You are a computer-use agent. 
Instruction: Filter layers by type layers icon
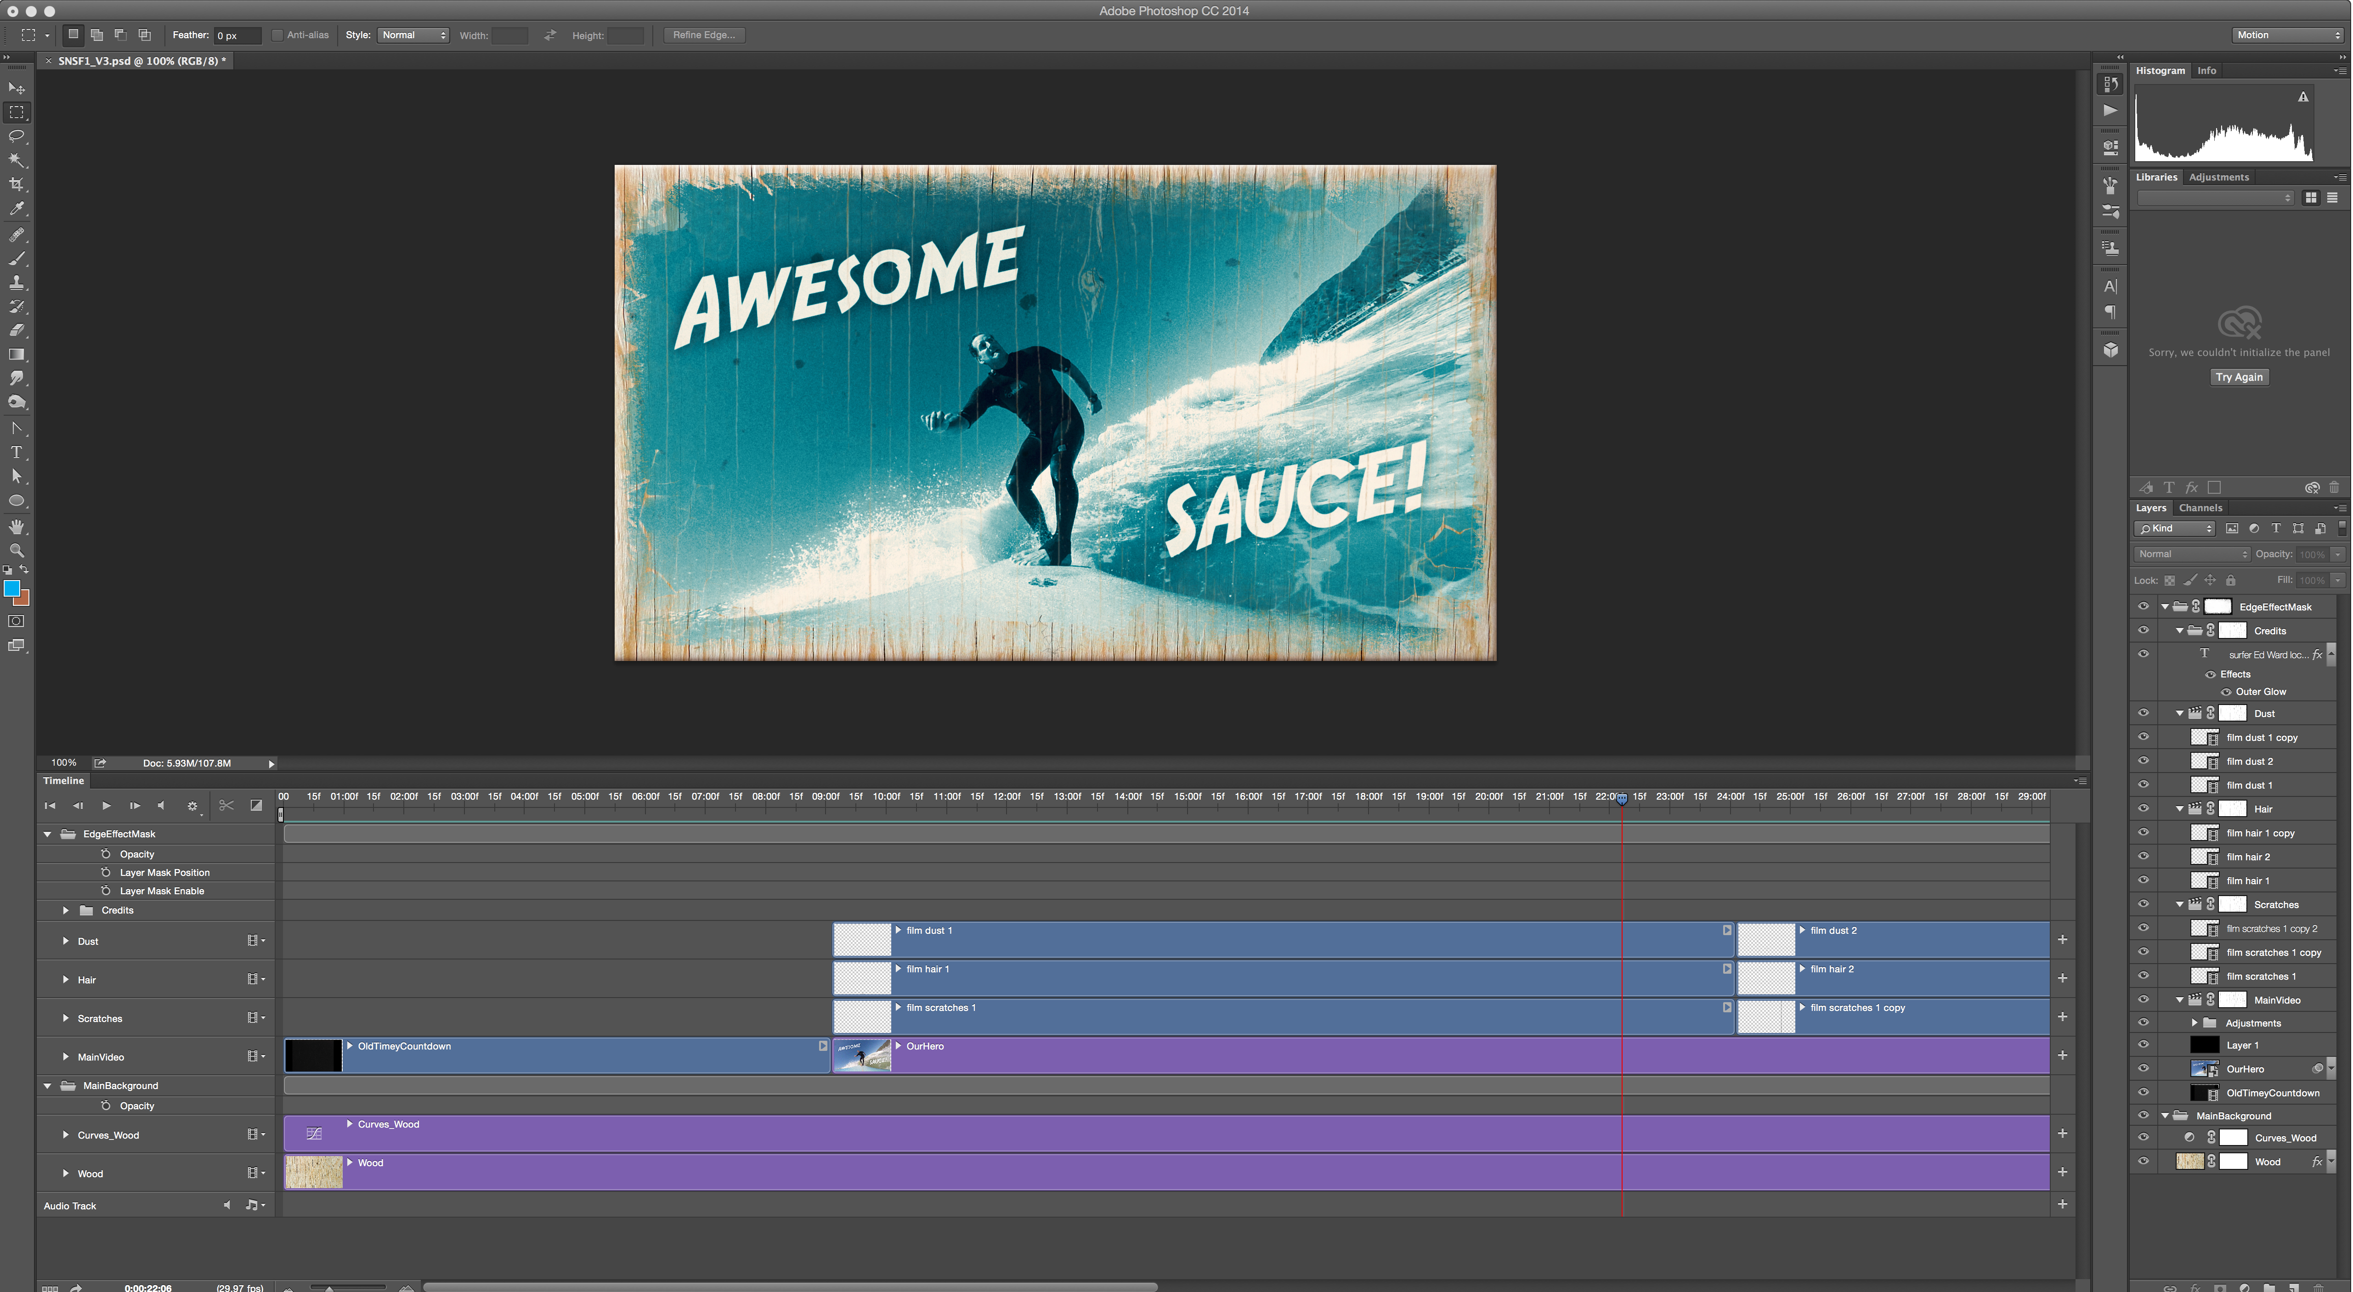tap(2275, 529)
